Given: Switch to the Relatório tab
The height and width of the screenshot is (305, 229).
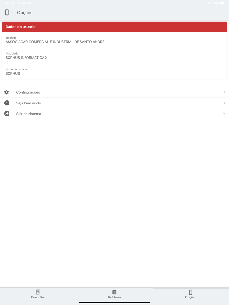Looking at the screenshot, I should pyautogui.click(x=114, y=294).
